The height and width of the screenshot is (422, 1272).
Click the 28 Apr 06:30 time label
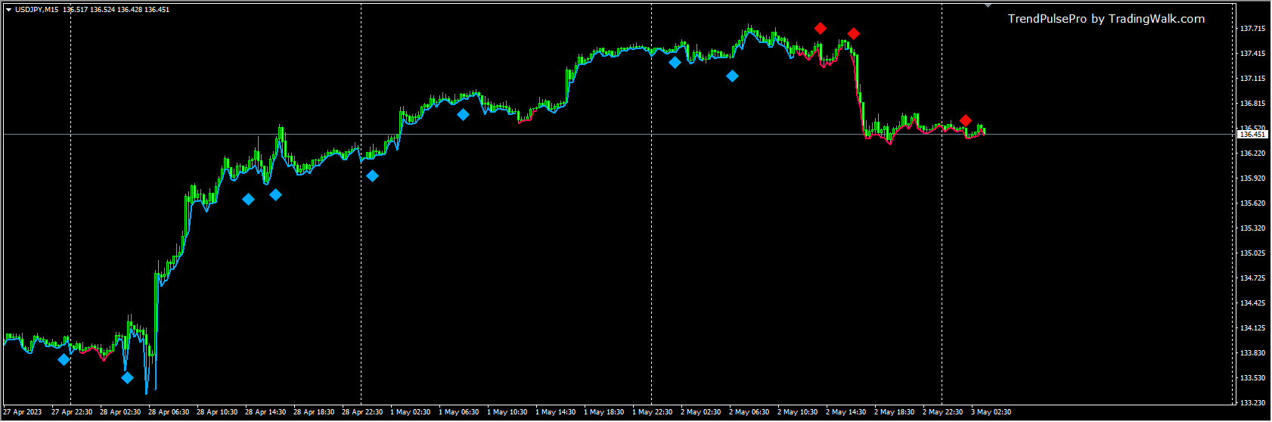click(169, 412)
